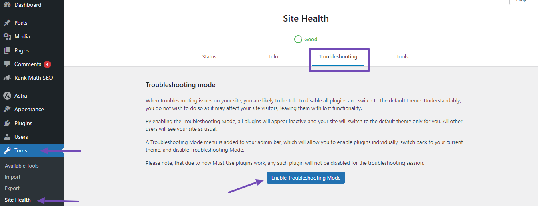The height and width of the screenshot is (206, 538).
Task: Switch to the Site Health Tools tab
Action: click(402, 57)
